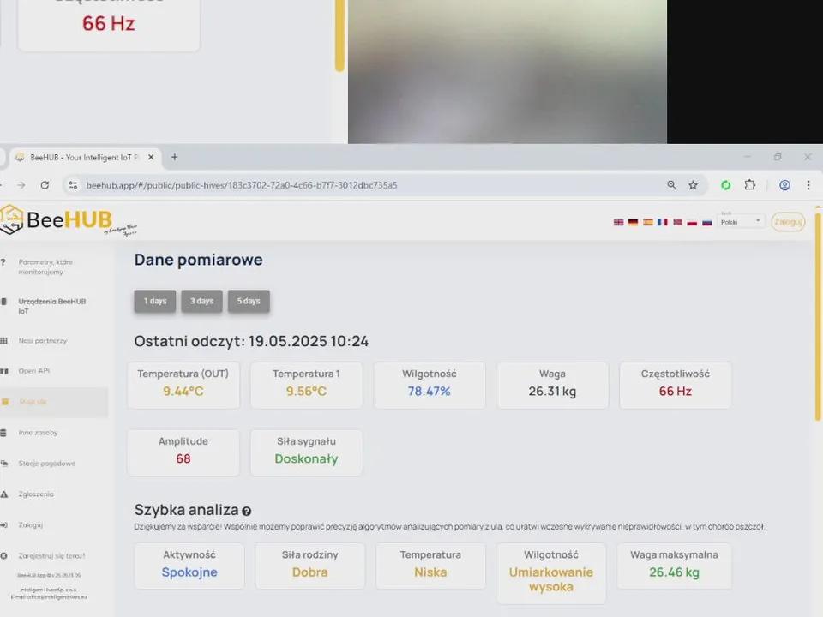Click the 'Ostatni odczyt: 19.05.2025 10:24' text
The width and height of the screenshot is (823, 617).
click(251, 342)
